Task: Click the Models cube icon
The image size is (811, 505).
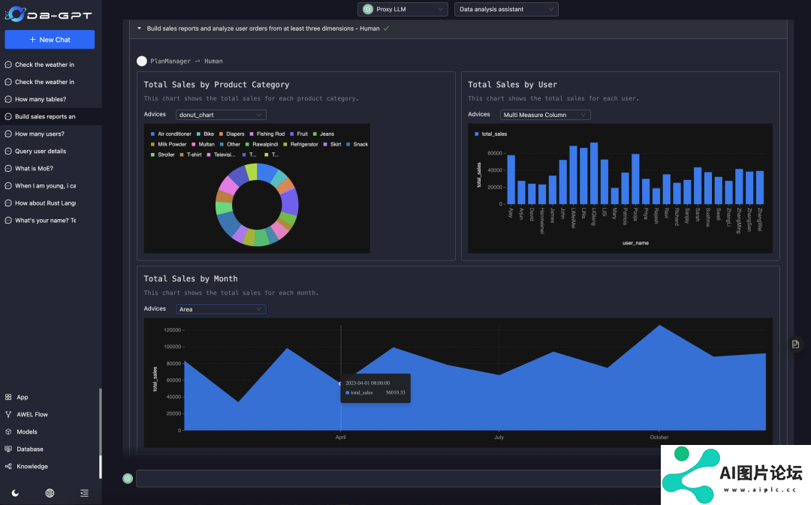Action: click(8, 432)
